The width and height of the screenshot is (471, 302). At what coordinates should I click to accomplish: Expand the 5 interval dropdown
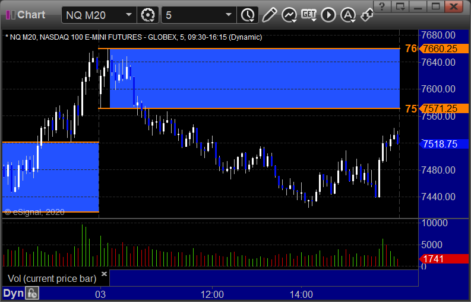tap(229, 15)
